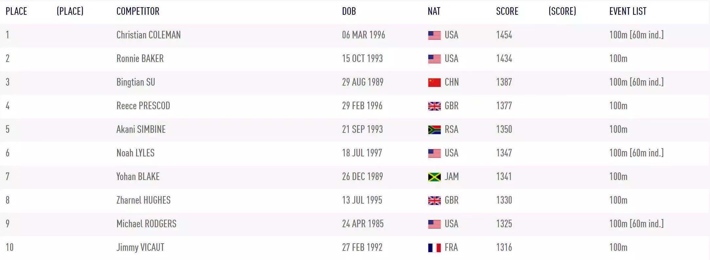This screenshot has height=260, width=710.
Task: Click the British flag in Zharnel Hughes' row
Action: (434, 200)
